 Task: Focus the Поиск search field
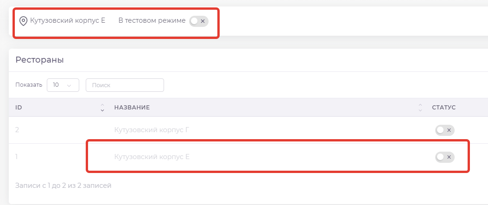point(125,85)
